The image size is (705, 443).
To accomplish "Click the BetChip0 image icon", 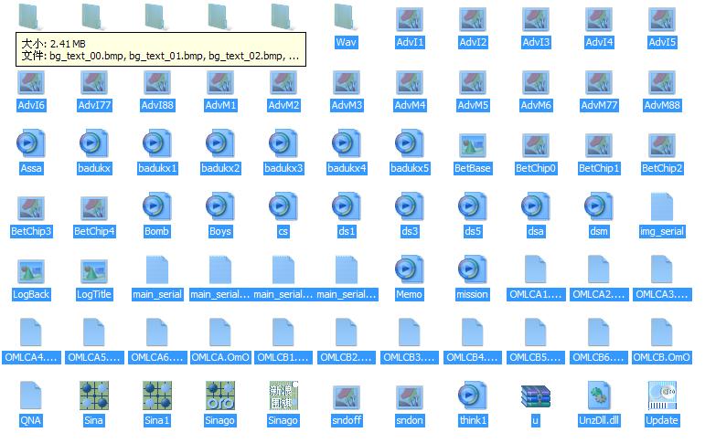I will [x=536, y=146].
